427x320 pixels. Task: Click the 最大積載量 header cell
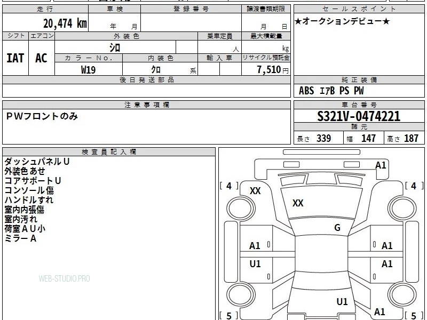pos(266,36)
